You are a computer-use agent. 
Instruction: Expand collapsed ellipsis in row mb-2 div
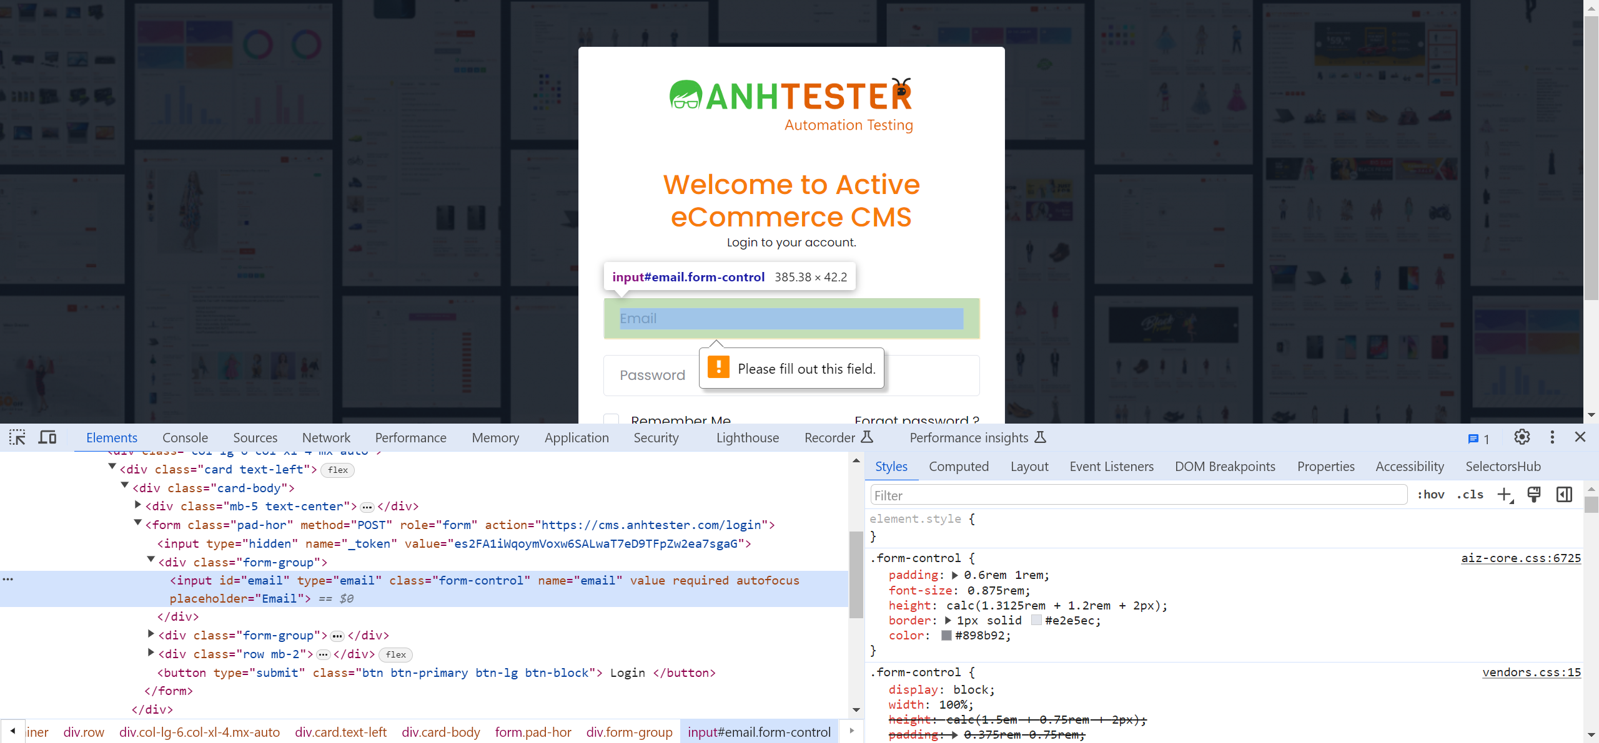click(x=323, y=655)
